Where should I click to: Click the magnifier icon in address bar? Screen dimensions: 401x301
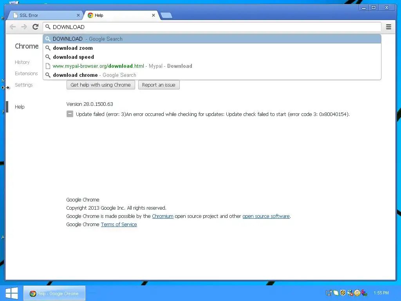point(48,27)
